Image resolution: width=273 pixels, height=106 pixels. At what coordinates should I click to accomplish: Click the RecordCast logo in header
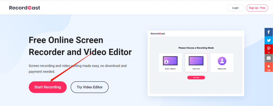click(25, 8)
